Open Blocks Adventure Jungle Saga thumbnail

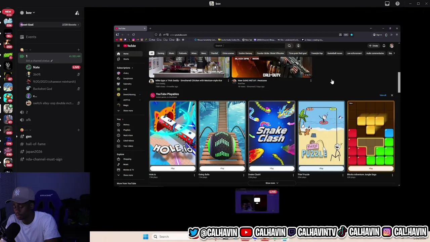[371, 133]
